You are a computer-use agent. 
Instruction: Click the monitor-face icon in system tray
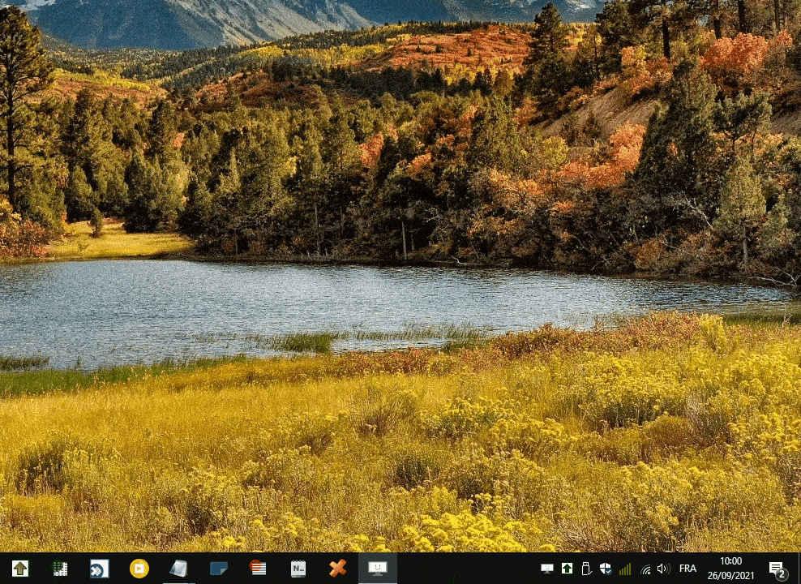tap(547, 569)
